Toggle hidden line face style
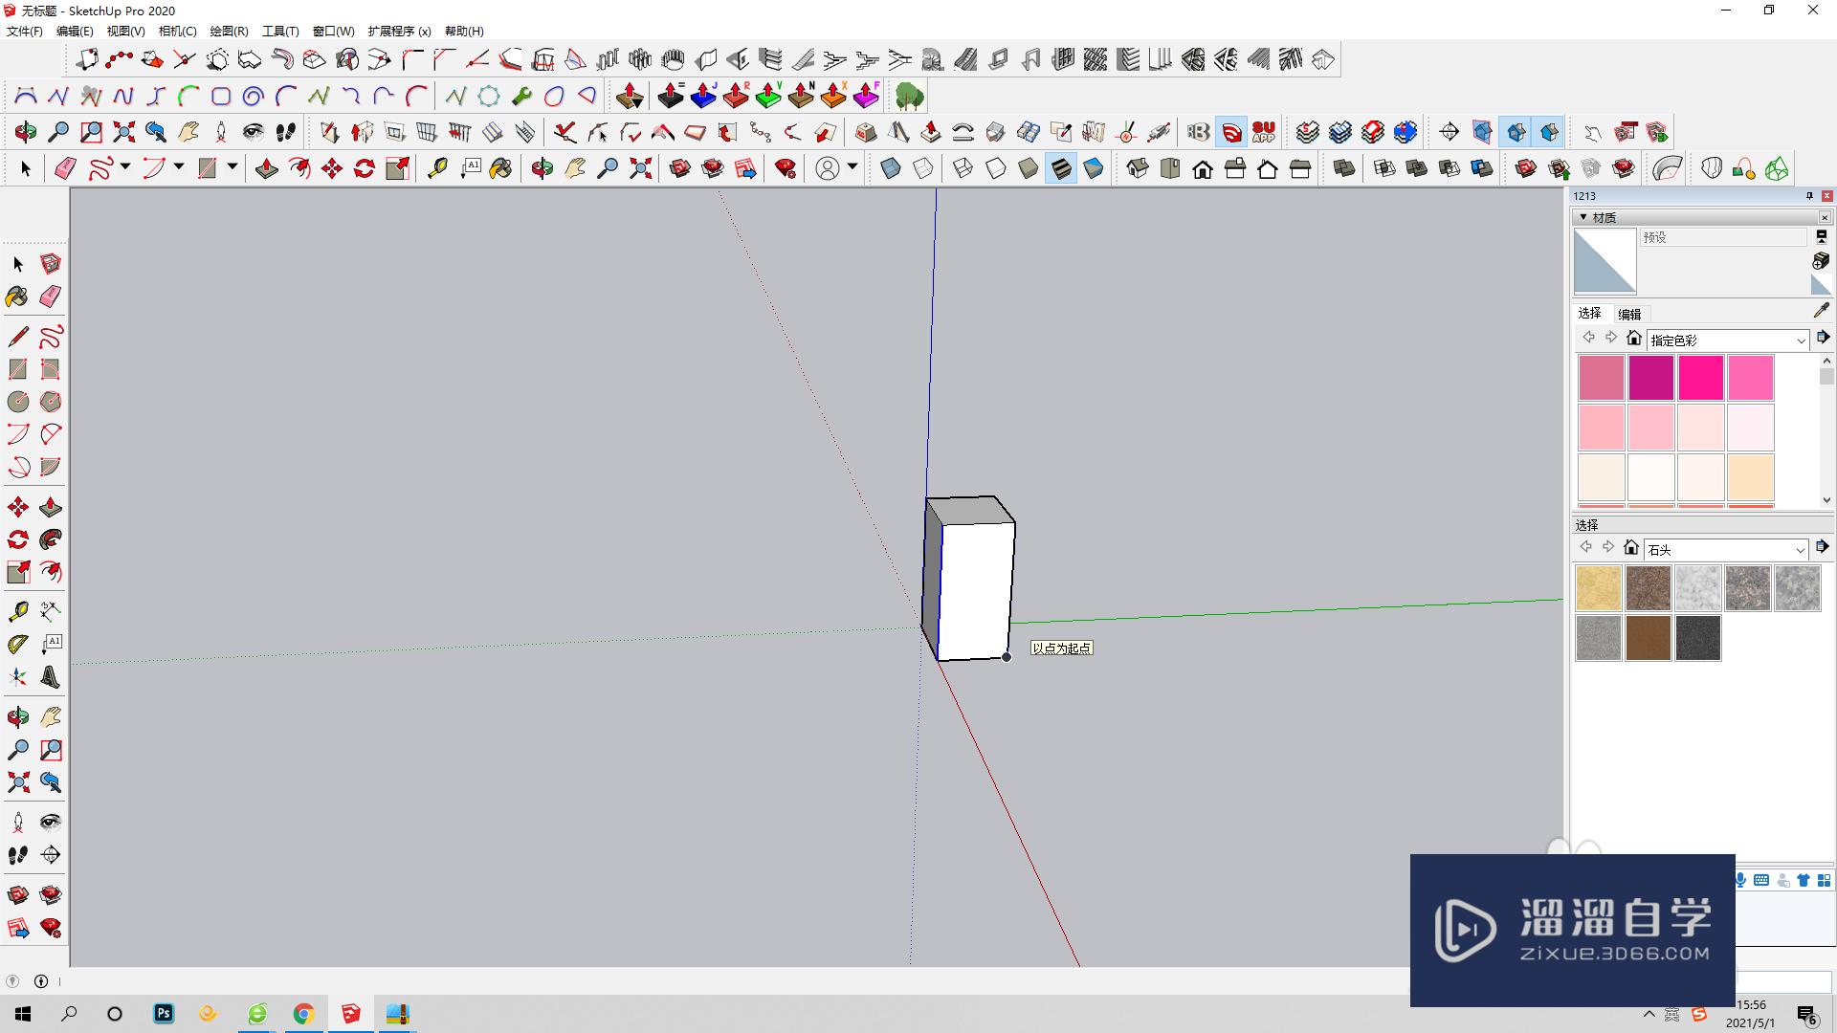This screenshot has width=1837, height=1033. tap(996, 169)
